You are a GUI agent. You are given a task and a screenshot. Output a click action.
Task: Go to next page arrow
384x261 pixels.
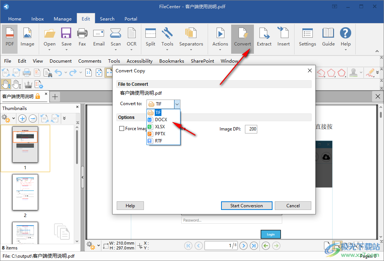pos(243,246)
